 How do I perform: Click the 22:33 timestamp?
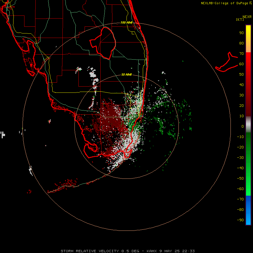188,251
